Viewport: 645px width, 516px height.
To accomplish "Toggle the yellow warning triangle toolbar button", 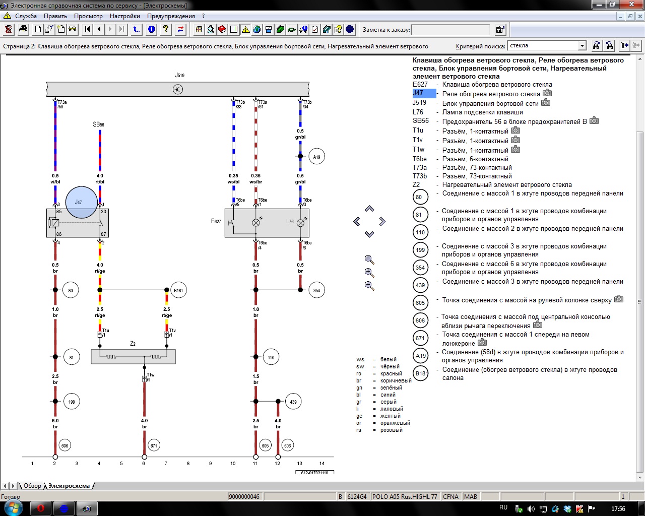I will [245, 29].
